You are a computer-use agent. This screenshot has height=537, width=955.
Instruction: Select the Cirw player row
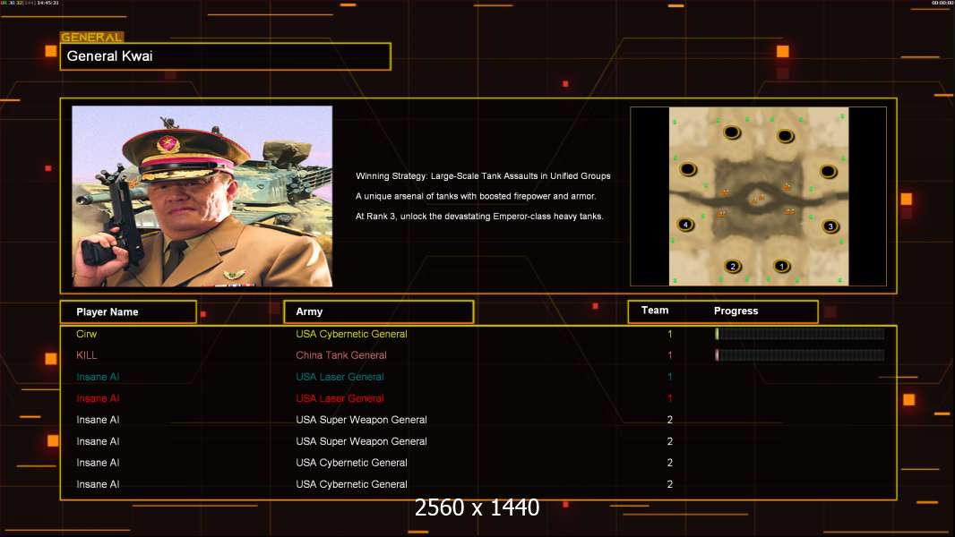[478, 334]
